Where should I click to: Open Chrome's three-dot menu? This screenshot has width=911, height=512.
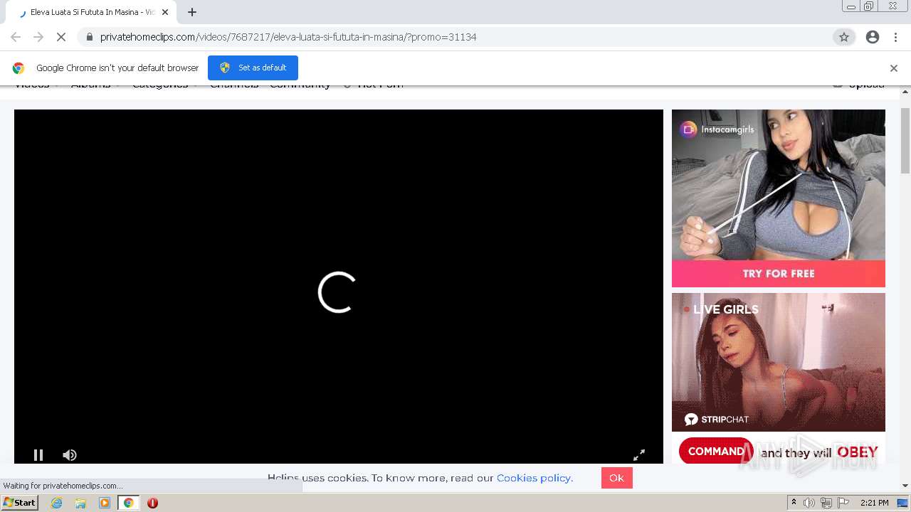tap(895, 37)
